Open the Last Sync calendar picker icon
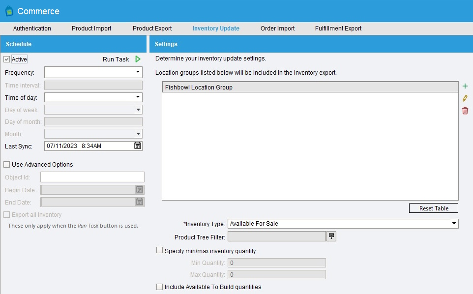The width and height of the screenshot is (473, 294). (138, 146)
